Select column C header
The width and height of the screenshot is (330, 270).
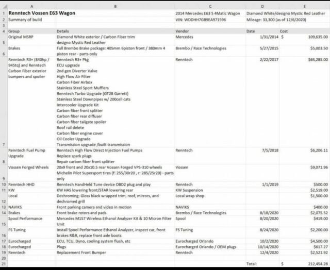point(210,7)
